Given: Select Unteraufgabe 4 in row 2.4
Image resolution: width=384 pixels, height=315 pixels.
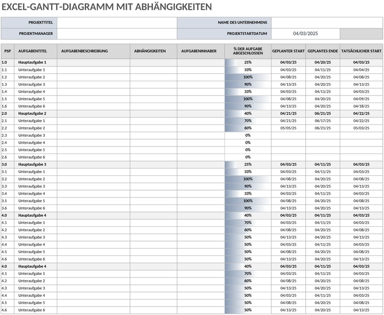Looking at the screenshot, I should [36, 143].
